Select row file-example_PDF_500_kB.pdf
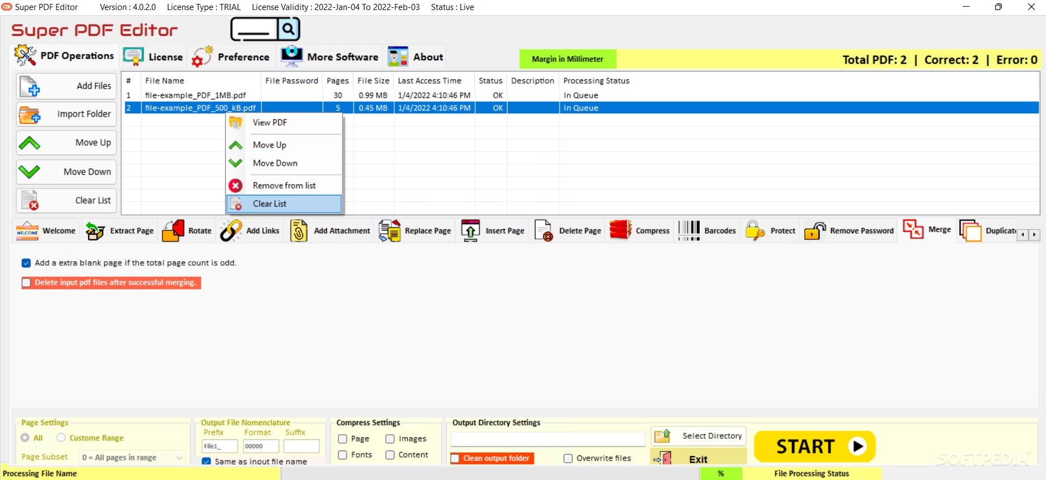Viewport: 1046px width, 480px height. click(x=581, y=108)
